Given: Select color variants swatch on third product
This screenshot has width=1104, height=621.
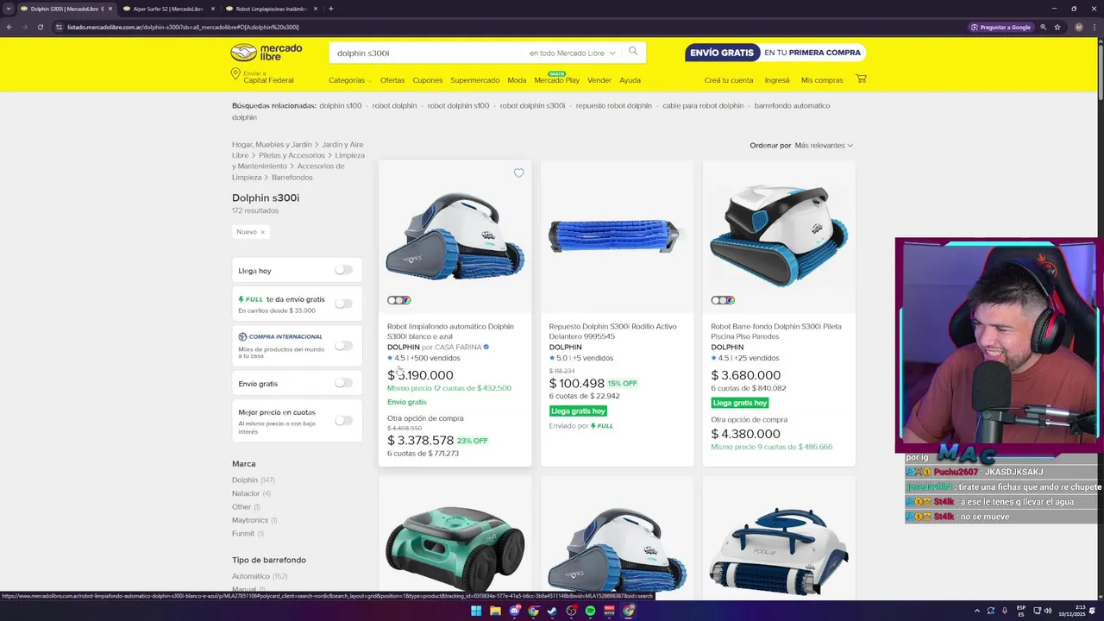Looking at the screenshot, I should click(723, 300).
